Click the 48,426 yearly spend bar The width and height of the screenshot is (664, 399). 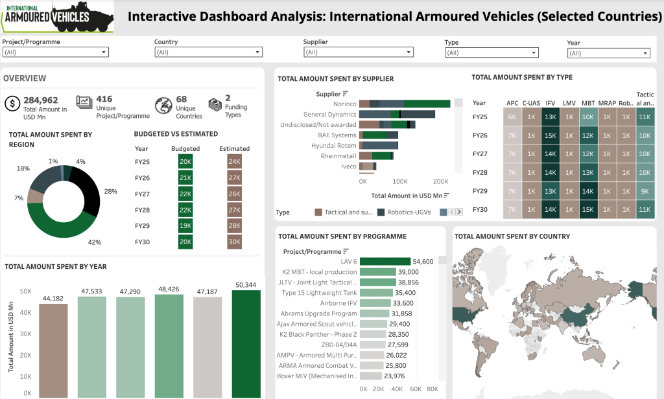(x=169, y=346)
